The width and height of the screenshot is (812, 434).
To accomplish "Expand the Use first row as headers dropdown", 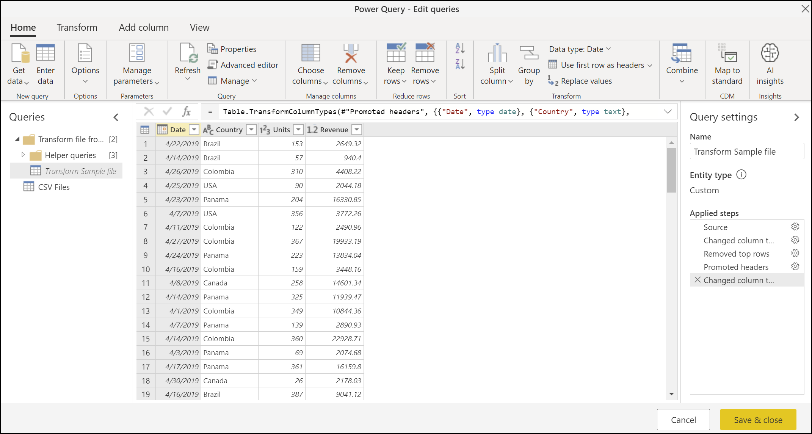I will pos(648,64).
